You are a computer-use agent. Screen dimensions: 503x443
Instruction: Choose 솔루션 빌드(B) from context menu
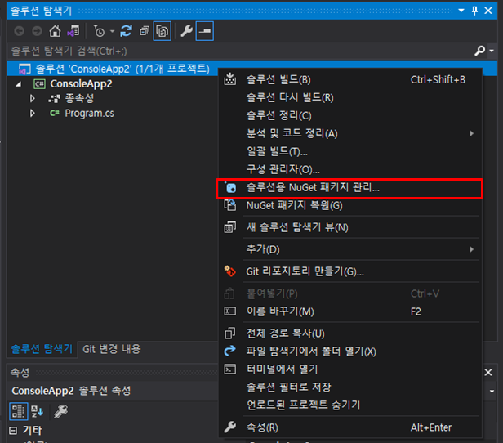coord(350,79)
